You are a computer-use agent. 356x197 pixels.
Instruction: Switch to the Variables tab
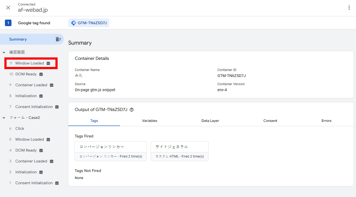click(150, 121)
